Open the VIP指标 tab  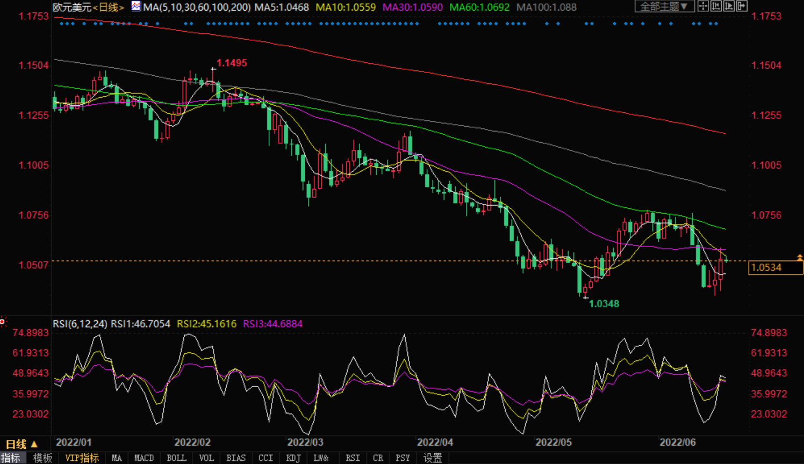(82, 458)
